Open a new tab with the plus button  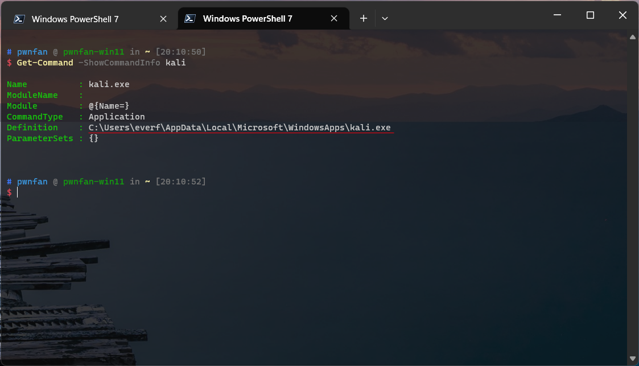(x=364, y=19)
